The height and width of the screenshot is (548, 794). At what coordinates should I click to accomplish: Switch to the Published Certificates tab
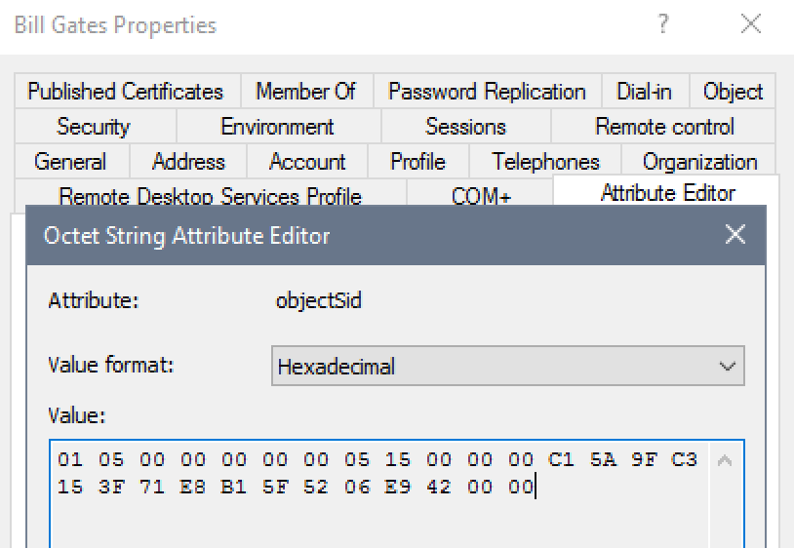[x=128, y=91]
